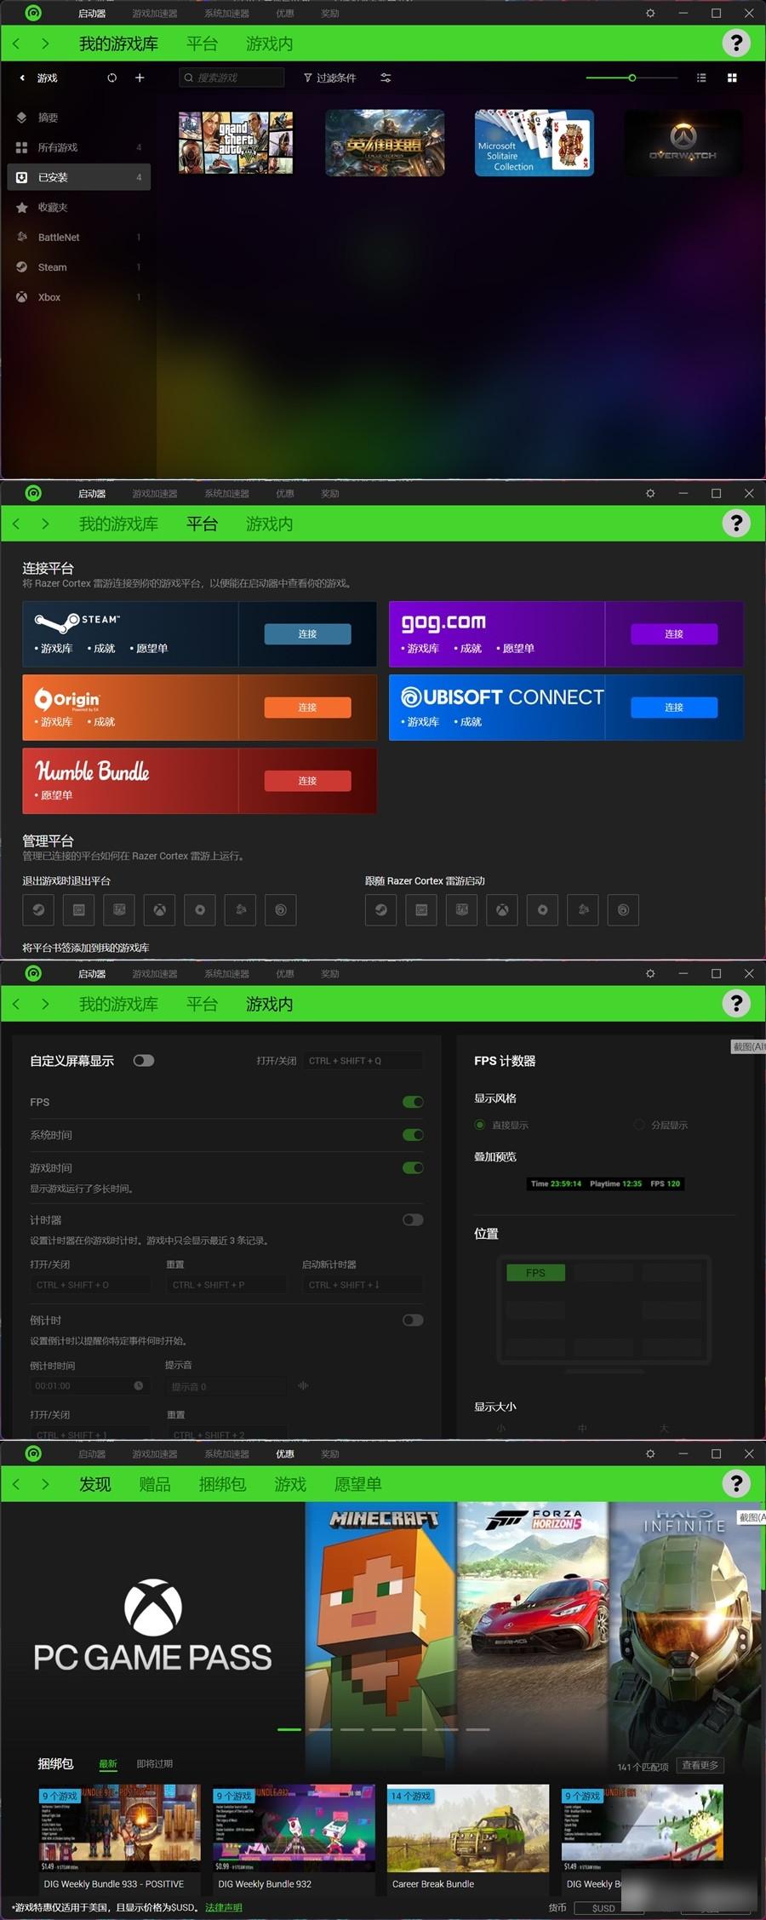This screenshot has width=766, height=1920.
Task: Select 已安装 in the library sidebar
Action: (78, 177)
